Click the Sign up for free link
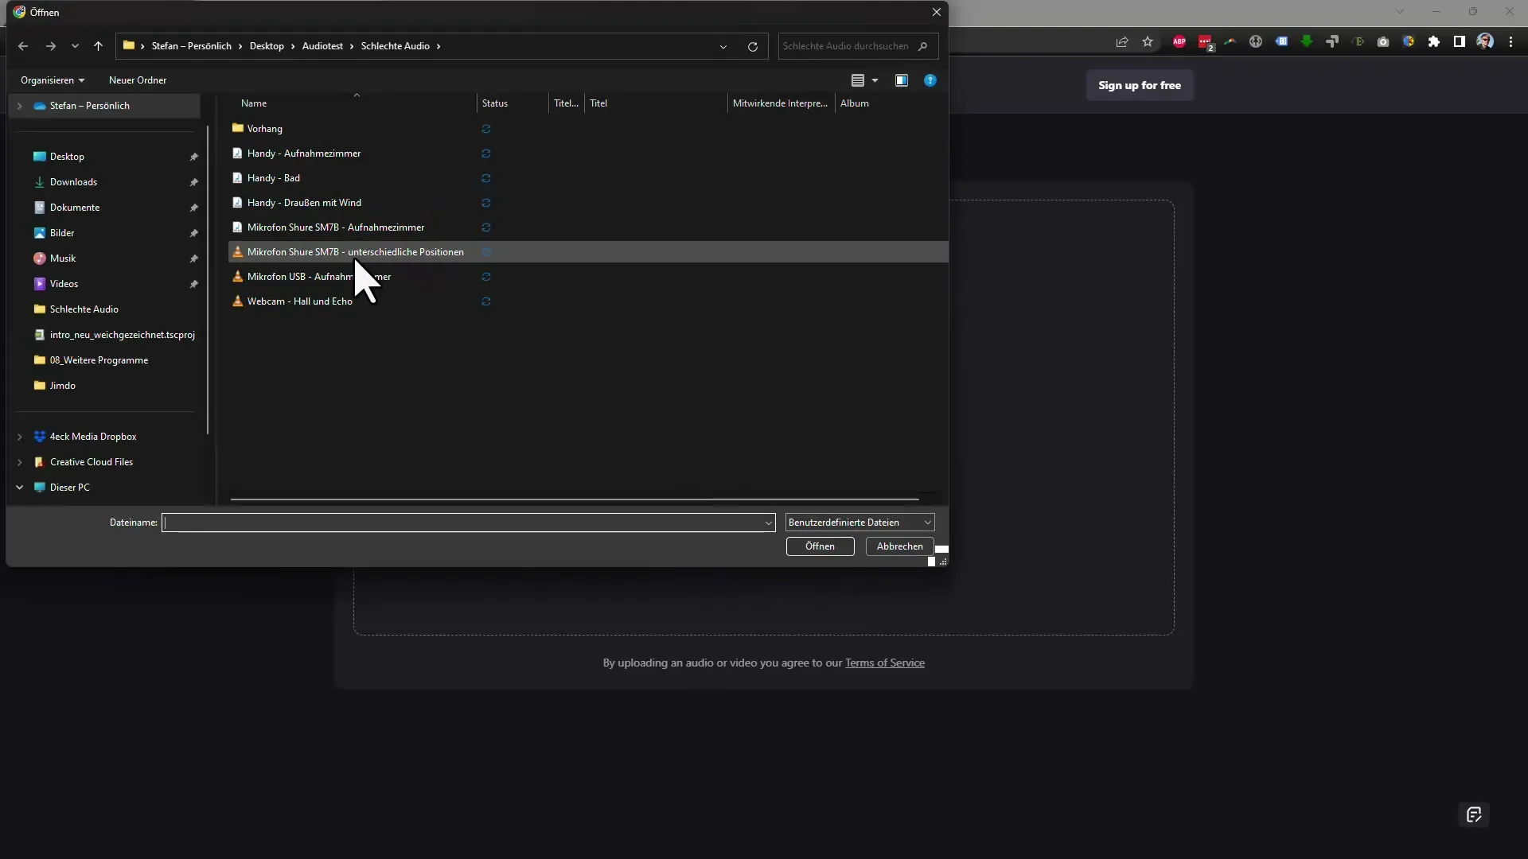Image resolution: width=1528 pixels, height=859 pixels. coord(1140,85)
